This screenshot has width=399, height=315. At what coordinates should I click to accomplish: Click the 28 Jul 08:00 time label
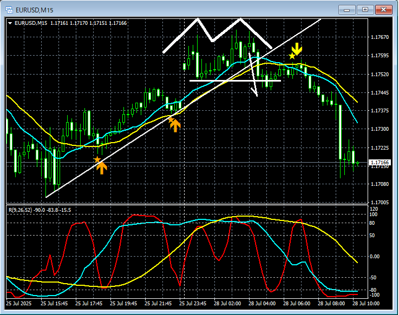pyautogui.click(x=331, y=304)
